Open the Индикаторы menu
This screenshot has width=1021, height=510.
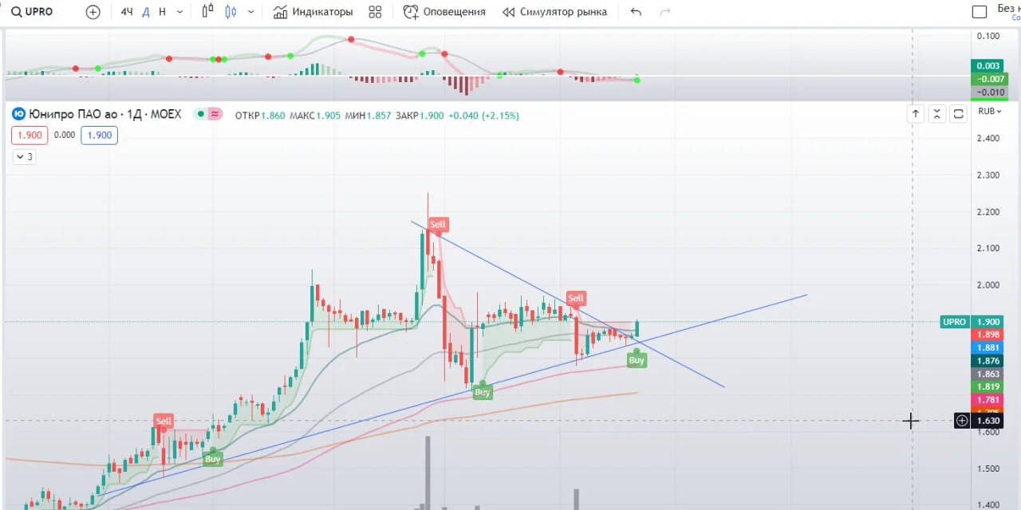313,12
